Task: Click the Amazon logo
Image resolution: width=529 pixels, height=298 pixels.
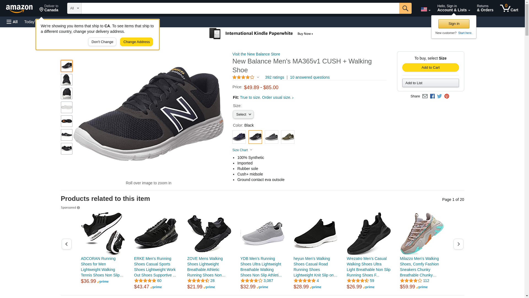Action: [19, 9]
